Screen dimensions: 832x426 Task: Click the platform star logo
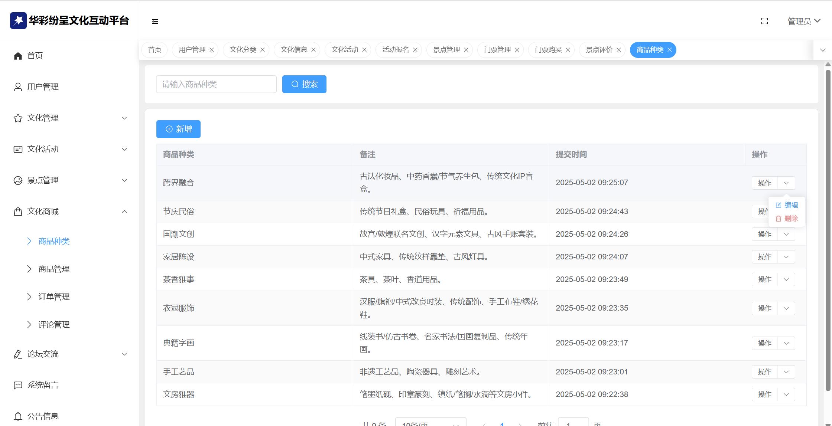click(x=18, y=20)
